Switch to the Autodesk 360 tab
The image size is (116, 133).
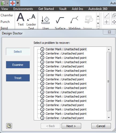(98, 9)
